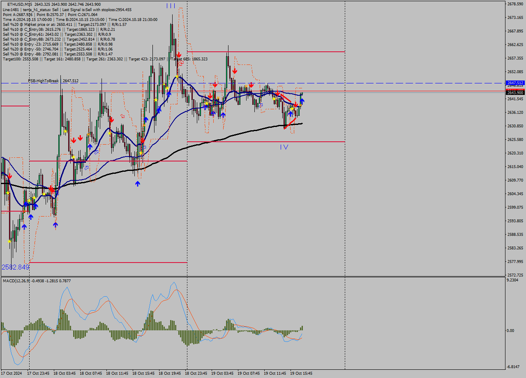Click the ETHUSD,M15 chart title text
526x378 pixels.
(x=19, y=4)
